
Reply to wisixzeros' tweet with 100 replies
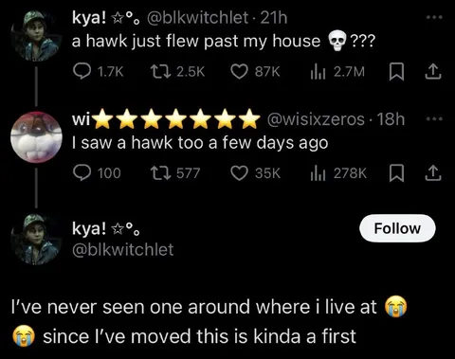click(x=97, y=173)
